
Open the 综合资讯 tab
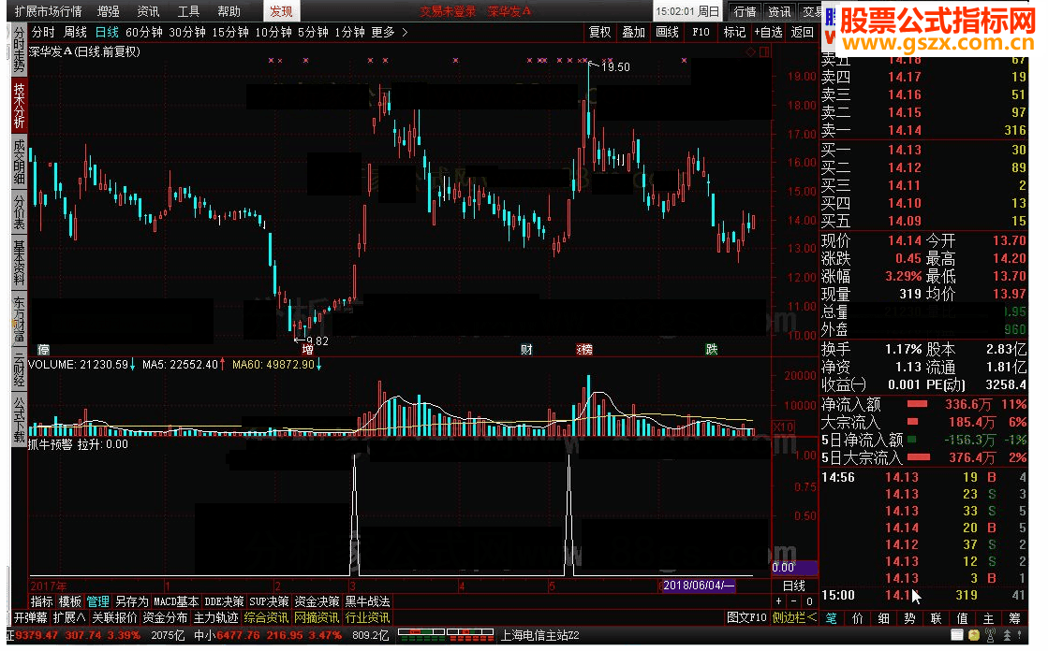(266, 617)
